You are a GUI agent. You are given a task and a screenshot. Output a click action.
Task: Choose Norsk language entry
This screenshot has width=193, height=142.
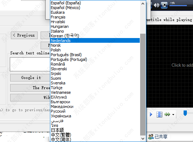pyautogui.click(x=95, y=45)
